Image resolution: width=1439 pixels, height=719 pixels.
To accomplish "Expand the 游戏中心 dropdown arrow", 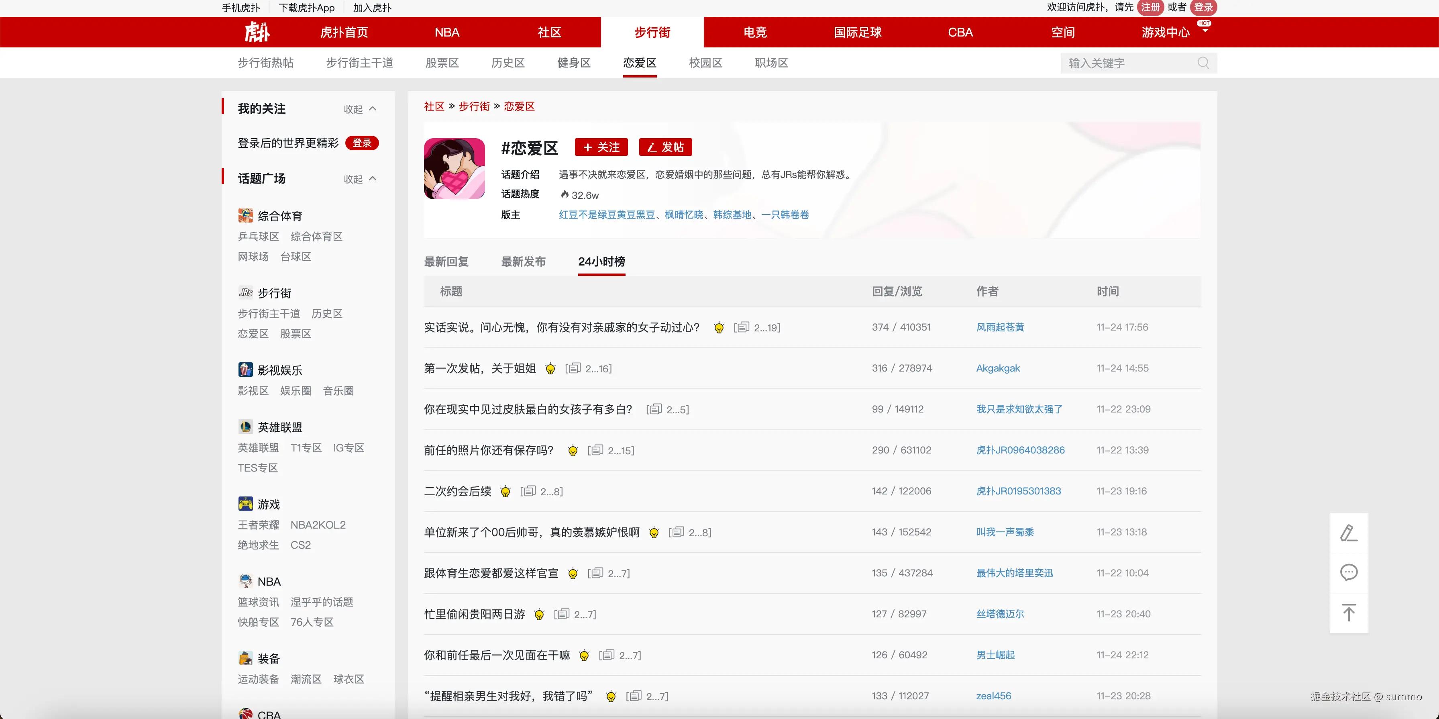I will [x=1205, y=31].
